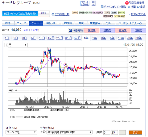Open the 日足 interval dropdown
Image resolution: width=148 pixels, height=137 pixels.
pos(16,45)
